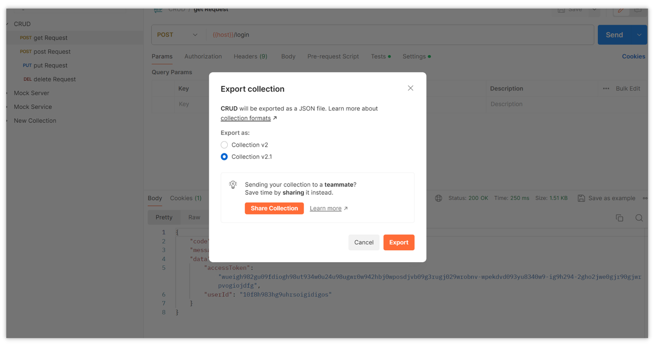Viewport: 655px width, 344px height.
Task: Collapse the CRUD collection chevron
Action: coord(8,24)
